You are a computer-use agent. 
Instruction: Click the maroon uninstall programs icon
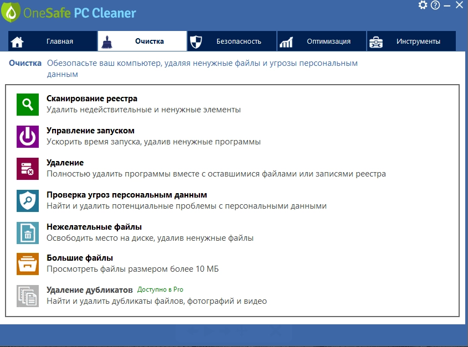(28, 169)
